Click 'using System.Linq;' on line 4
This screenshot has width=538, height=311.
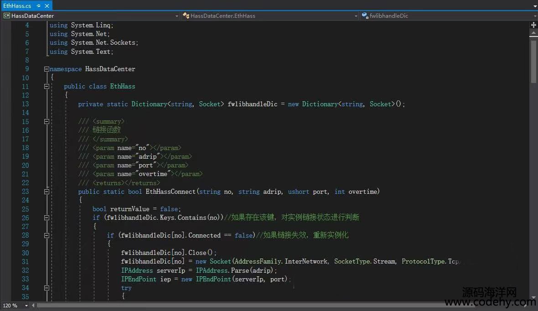click(81, 26)
